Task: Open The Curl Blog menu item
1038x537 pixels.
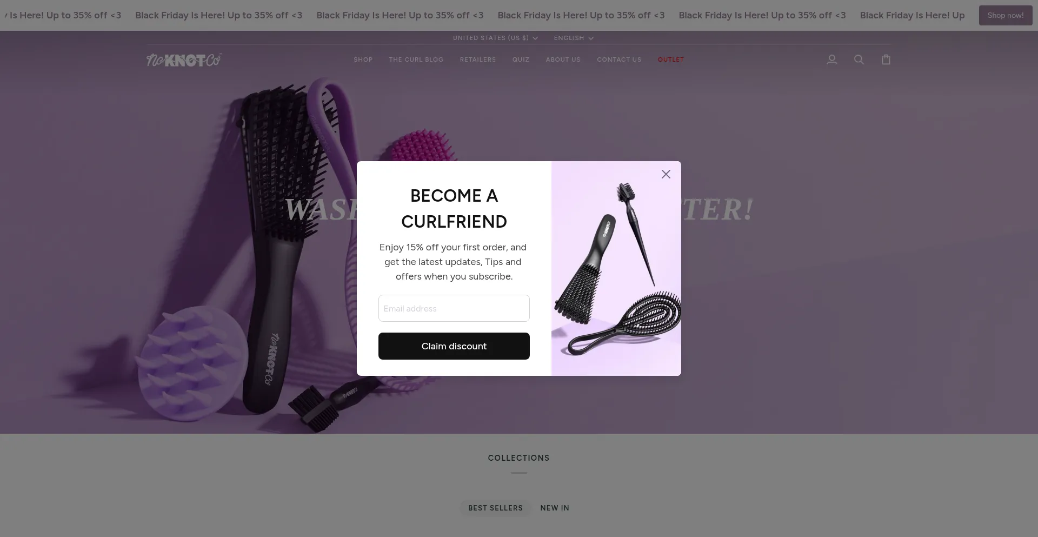Action: tap(416, 59)
